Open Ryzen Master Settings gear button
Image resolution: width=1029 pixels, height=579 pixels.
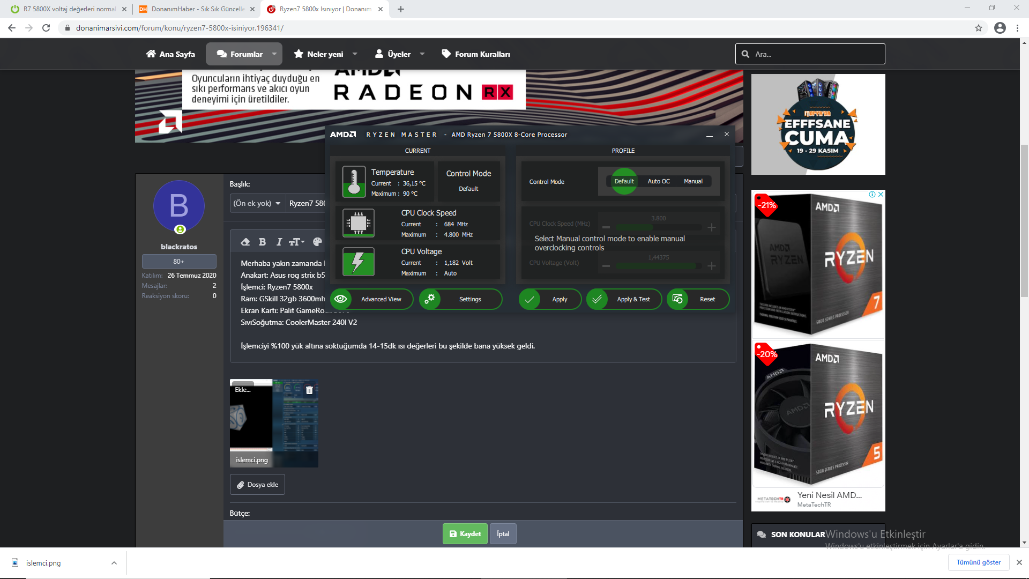click(x=460, y=299)
